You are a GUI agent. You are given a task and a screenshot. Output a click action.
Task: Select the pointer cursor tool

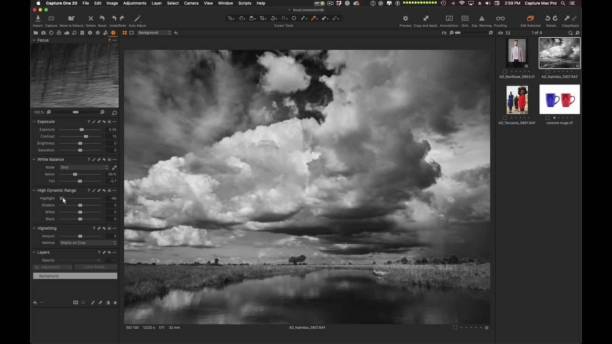(x=231, y=19)
